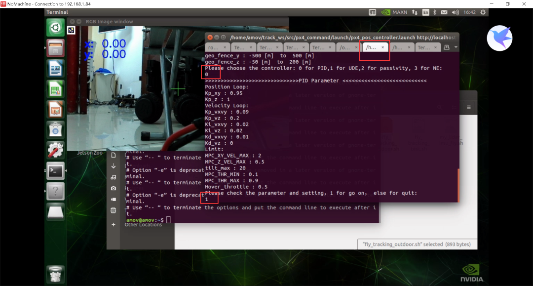Click the new terminal tab icon beside the tabs
This screenshot has width=533, height=286.
click(x=447, y=47)
